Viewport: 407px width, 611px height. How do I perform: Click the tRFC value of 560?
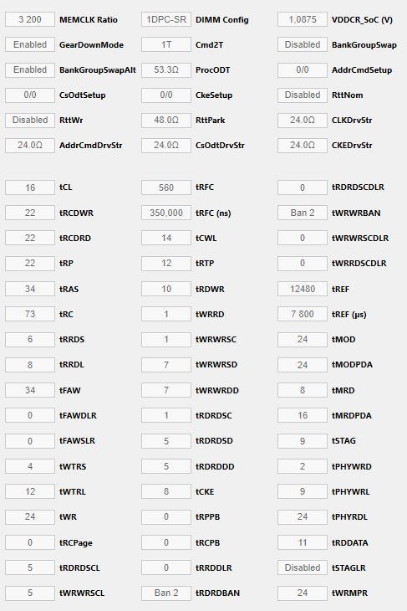pyautogui.click(x=166, y=187)
